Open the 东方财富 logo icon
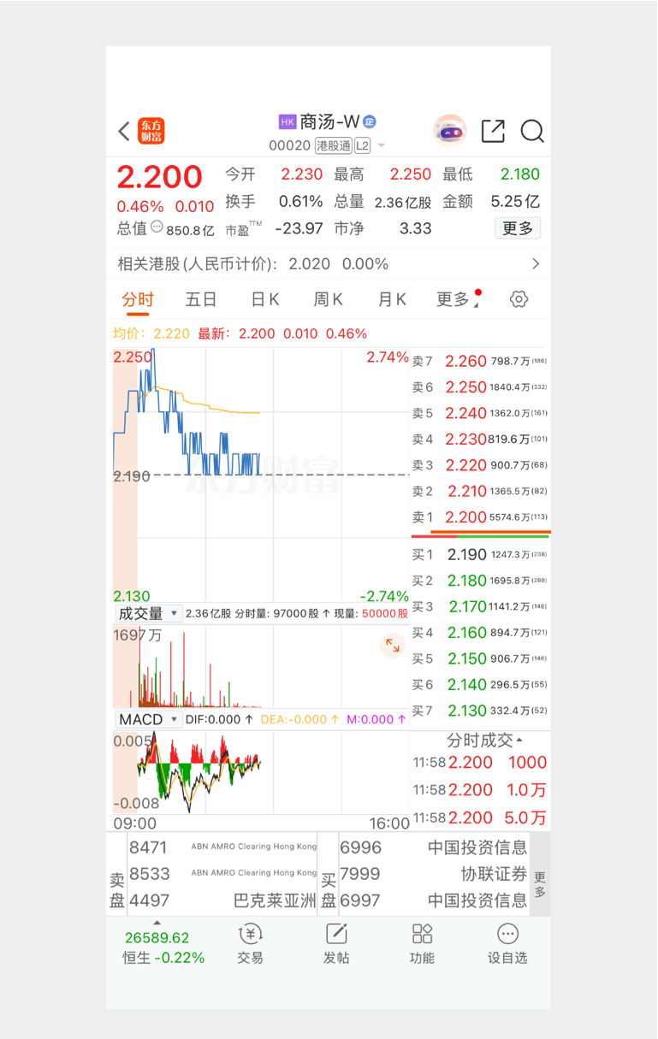 click(x=151, y=131)
